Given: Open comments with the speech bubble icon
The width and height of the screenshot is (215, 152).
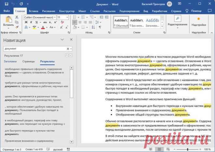Looking at the screenshot, I should click(x=210, y=11).
